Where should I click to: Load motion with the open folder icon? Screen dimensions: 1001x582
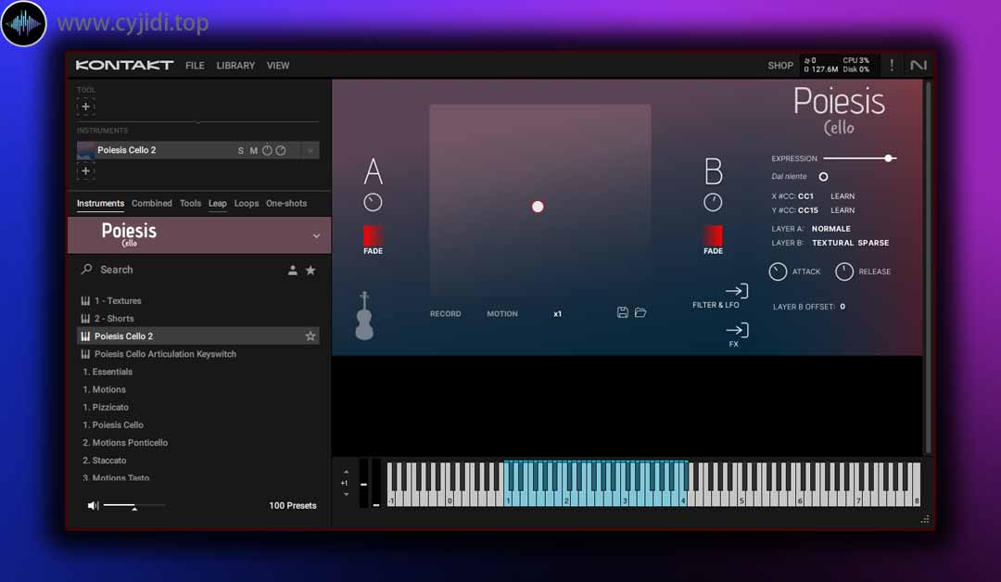640,312
